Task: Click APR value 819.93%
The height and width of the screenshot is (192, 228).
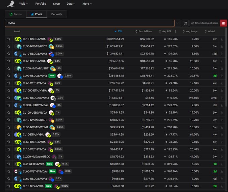Action: pos(172,164)
